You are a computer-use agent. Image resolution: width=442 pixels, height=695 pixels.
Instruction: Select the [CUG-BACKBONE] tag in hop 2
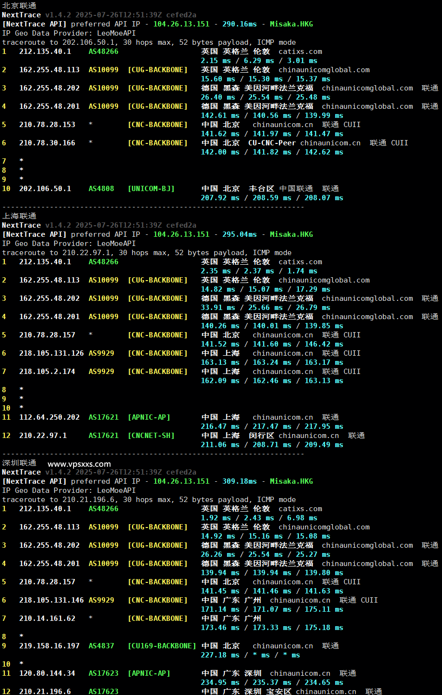tap(159, 69)
